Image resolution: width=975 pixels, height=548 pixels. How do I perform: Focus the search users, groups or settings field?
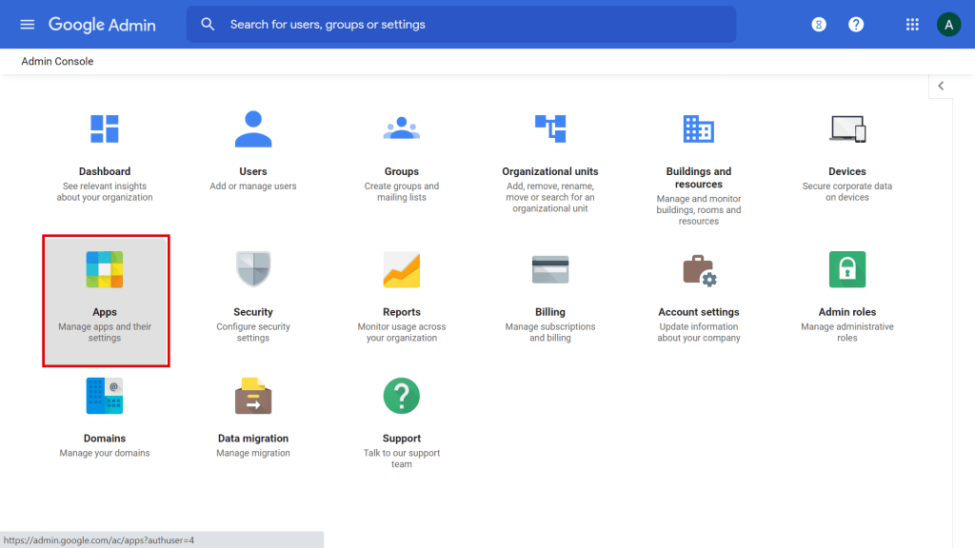[461, 24]
